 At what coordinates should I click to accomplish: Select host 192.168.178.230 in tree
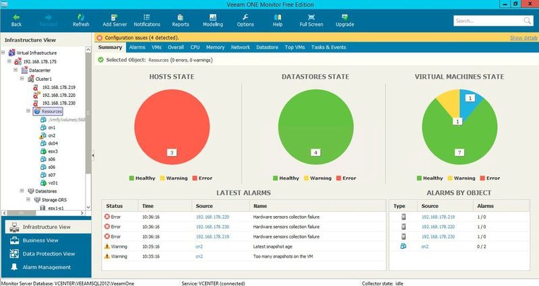click(x=59, y=103)
